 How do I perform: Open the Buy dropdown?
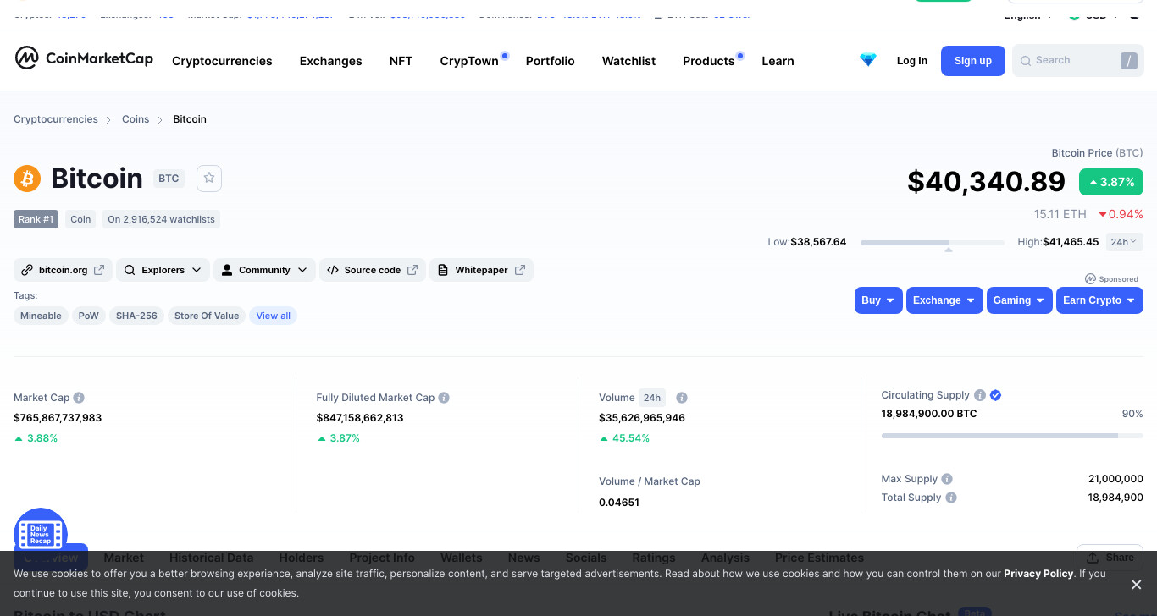[878, 300]
